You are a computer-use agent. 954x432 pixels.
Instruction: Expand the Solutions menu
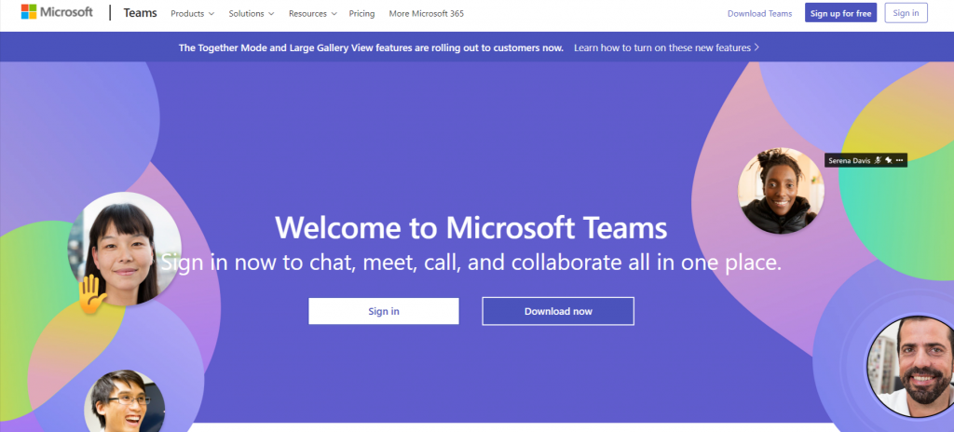[252, 13]
